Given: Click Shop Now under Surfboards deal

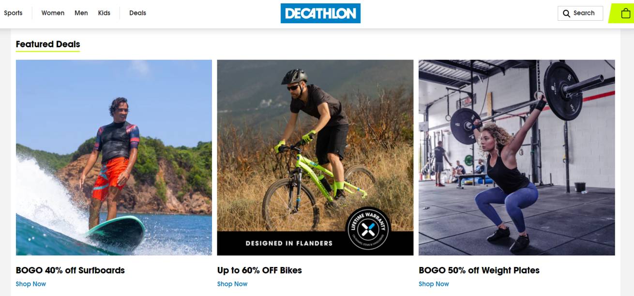Looking at the screenshot, I should (31, 284).
